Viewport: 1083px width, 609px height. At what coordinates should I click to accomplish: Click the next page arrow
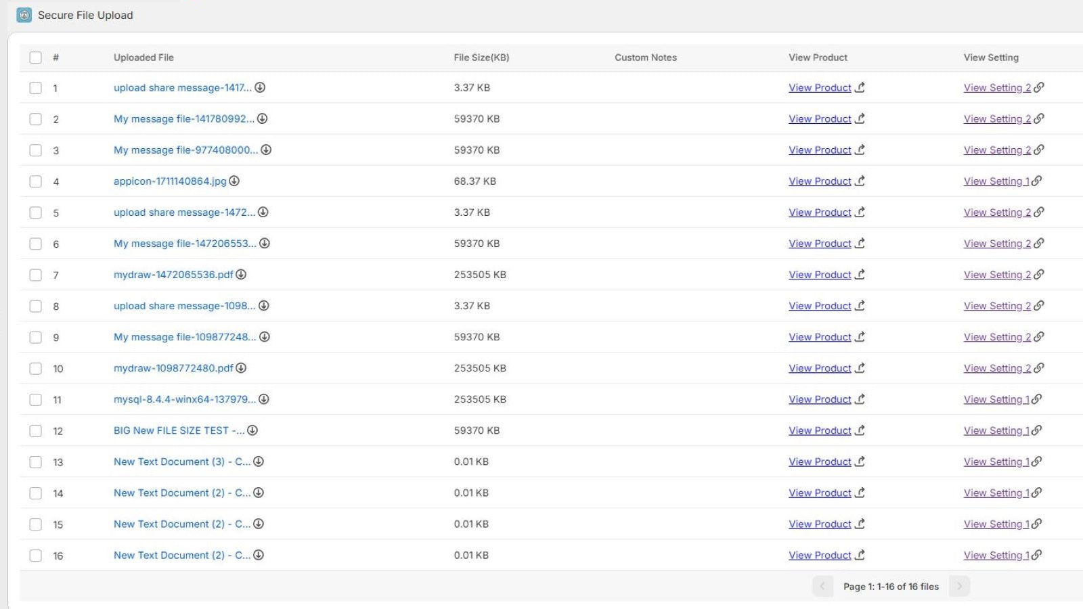[x=959, y=586]
